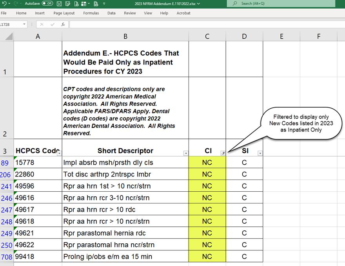Open the Help tab
This screenshot has width=345, height=266.
[x=164, y=13]
